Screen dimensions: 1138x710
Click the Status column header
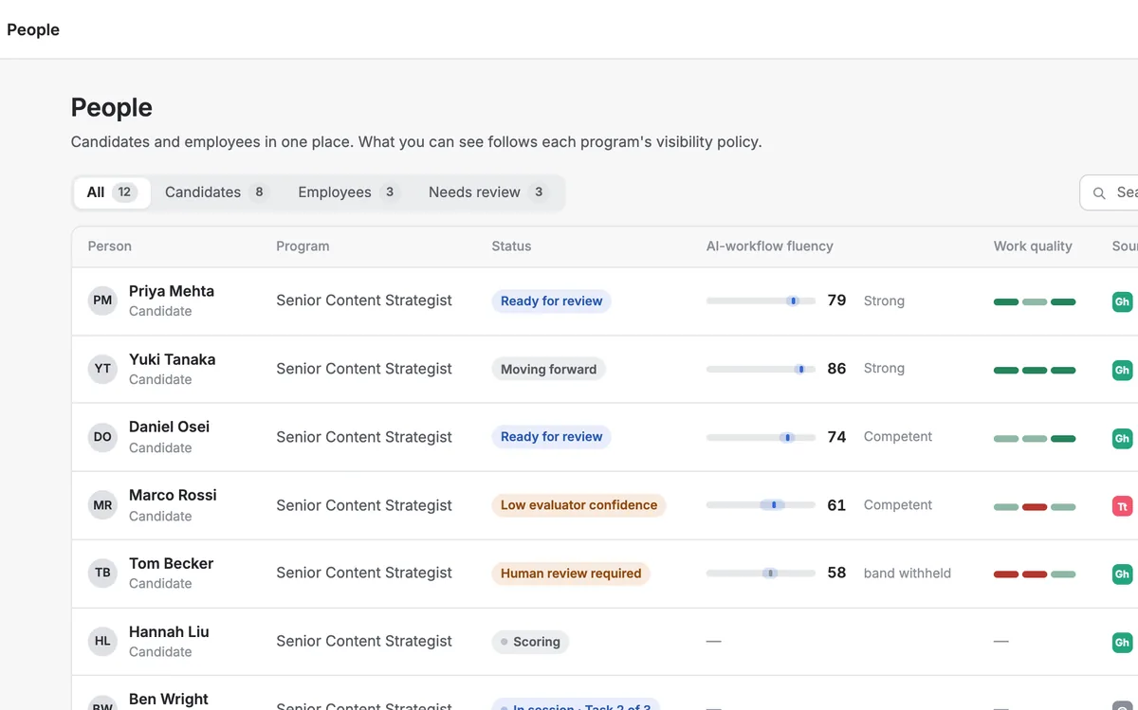tap(511, 246)
